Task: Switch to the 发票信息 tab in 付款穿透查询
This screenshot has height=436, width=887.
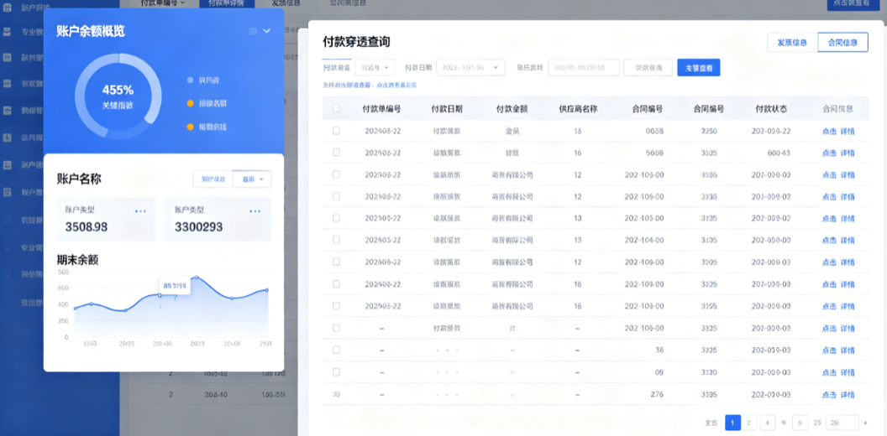Action: click(792, 43)
